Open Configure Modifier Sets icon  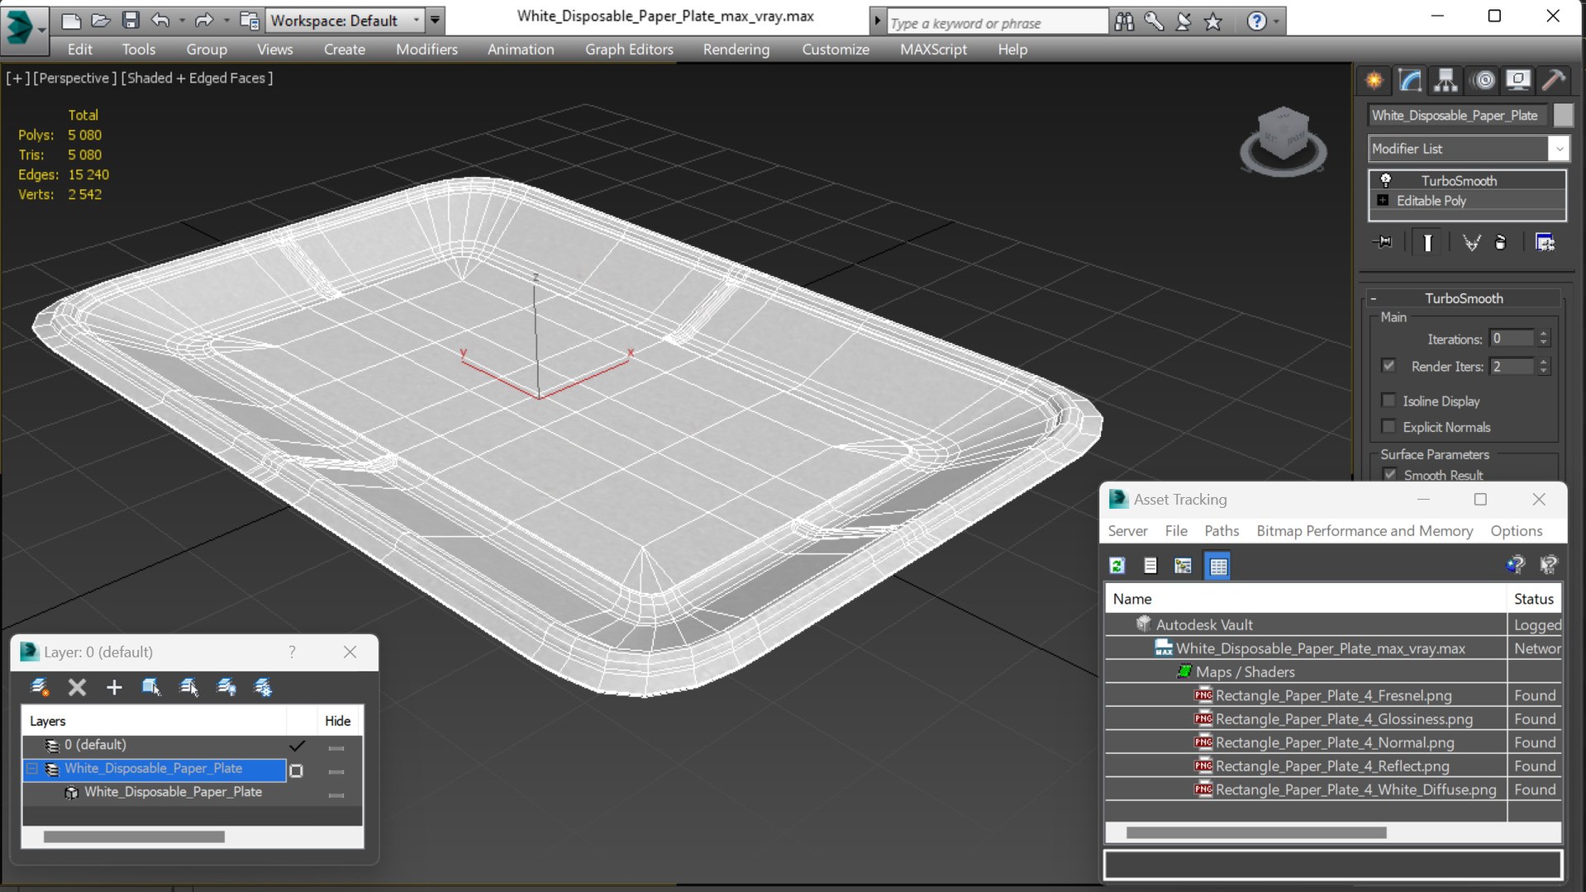pyautogui.click(x=1545, y=242)
